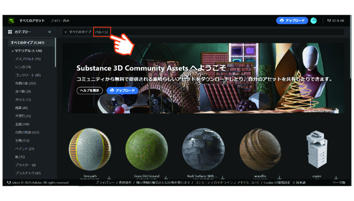Select the プラスター (8) category

pyautogui.click(x=26, y=165)
